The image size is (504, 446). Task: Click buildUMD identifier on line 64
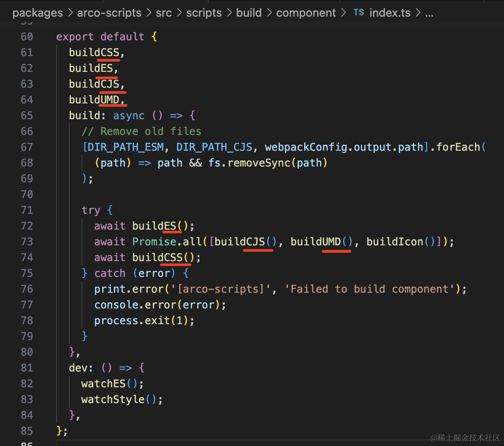click(x=94, y=99)
